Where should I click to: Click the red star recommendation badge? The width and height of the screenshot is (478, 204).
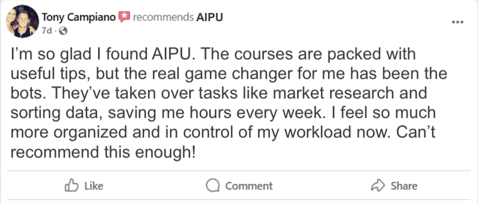pyautogui.click(x=124, y=17)
